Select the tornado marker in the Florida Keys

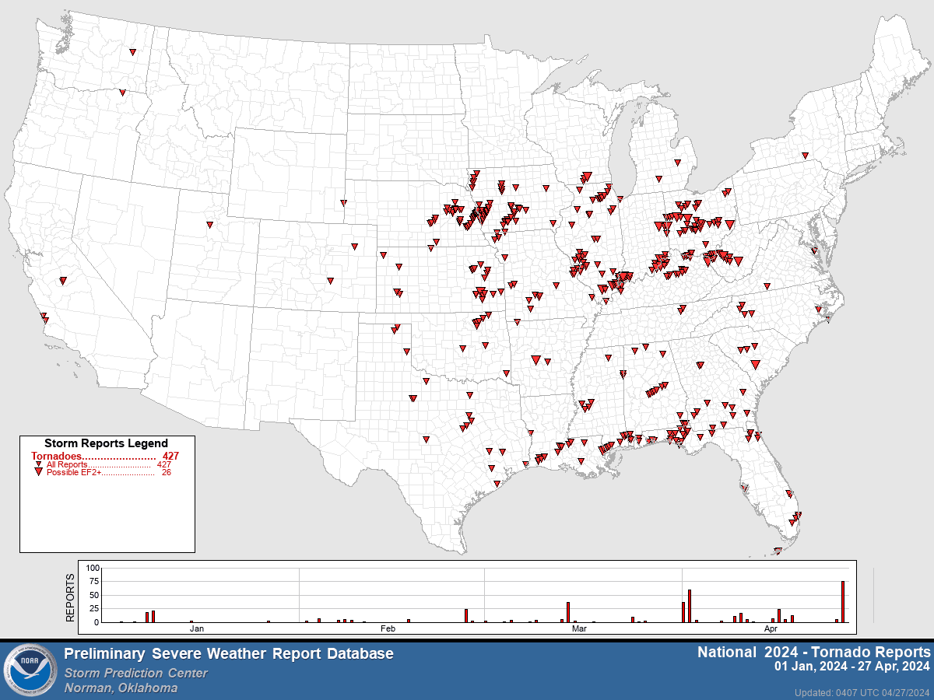pos(777,551)
